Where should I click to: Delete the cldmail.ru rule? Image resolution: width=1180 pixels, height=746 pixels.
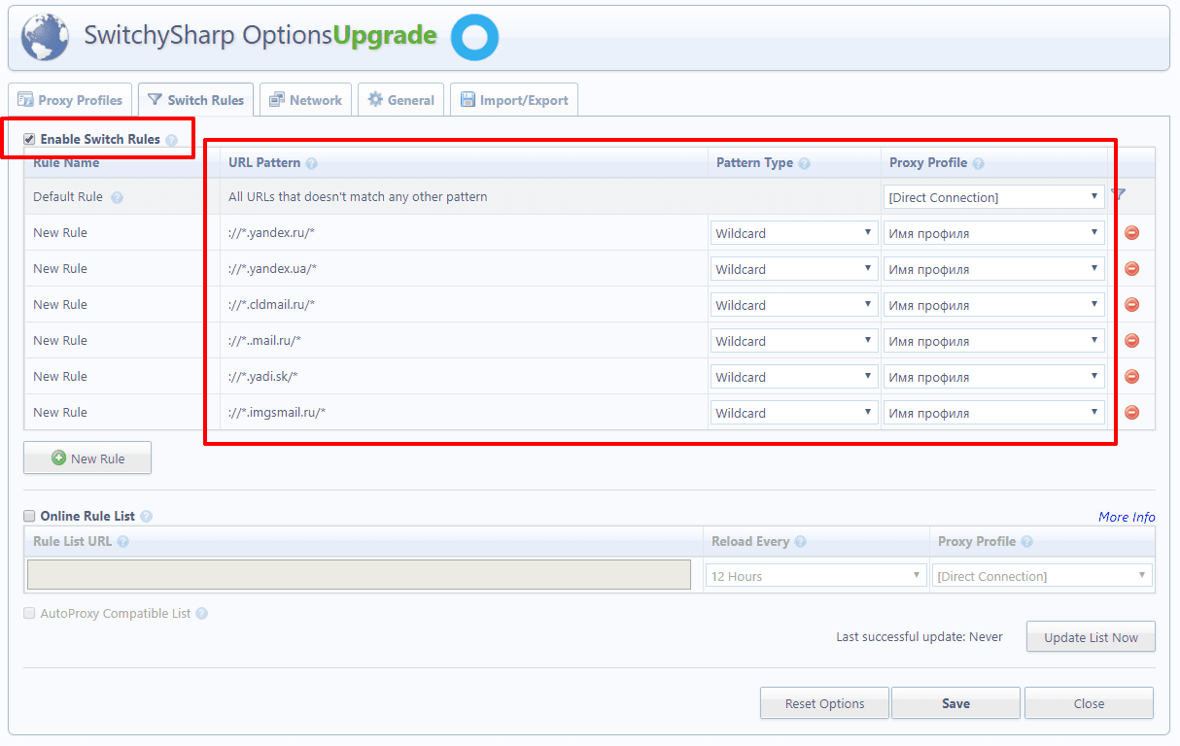tap(1131, 305)
